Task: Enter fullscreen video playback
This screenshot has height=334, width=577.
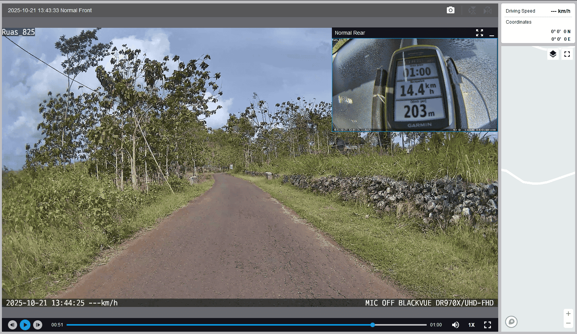Action: [x=488, y=325]
